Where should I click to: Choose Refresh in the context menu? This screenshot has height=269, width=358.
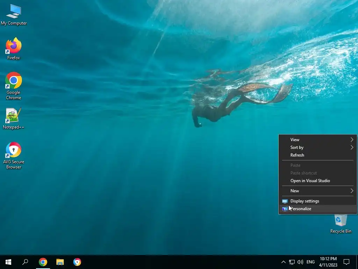[x=318, y=155]
